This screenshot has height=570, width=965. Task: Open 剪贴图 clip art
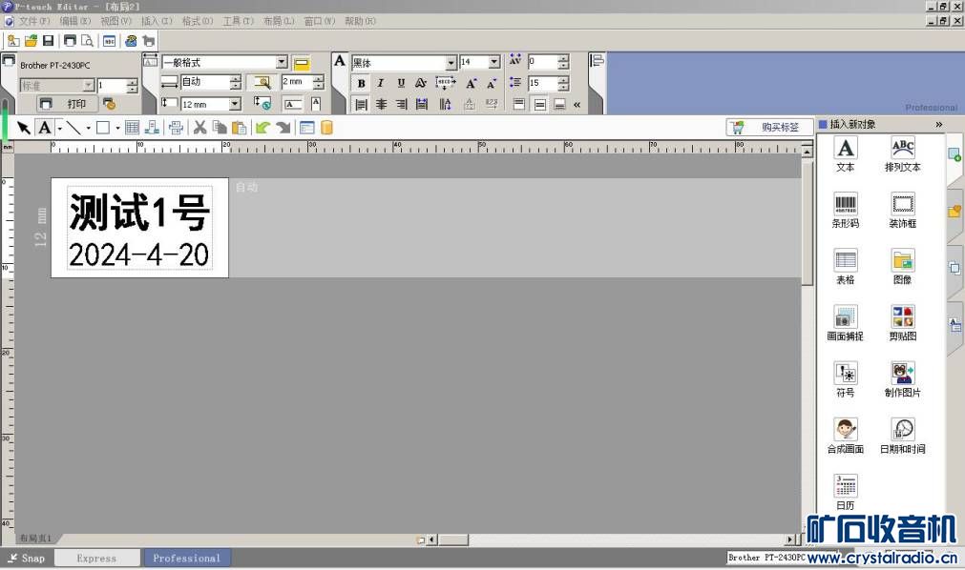coord(902,323)
